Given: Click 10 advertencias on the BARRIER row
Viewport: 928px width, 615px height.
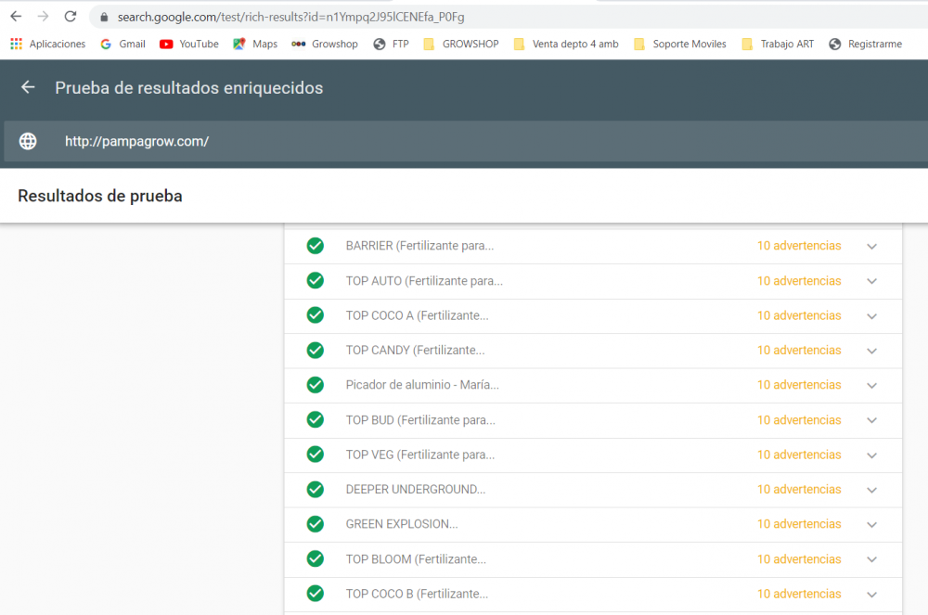Looking at the screenshot, I should click(x=799, y=246).
